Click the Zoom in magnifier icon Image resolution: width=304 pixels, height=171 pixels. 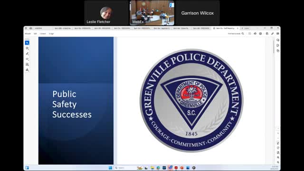point(278,157)
